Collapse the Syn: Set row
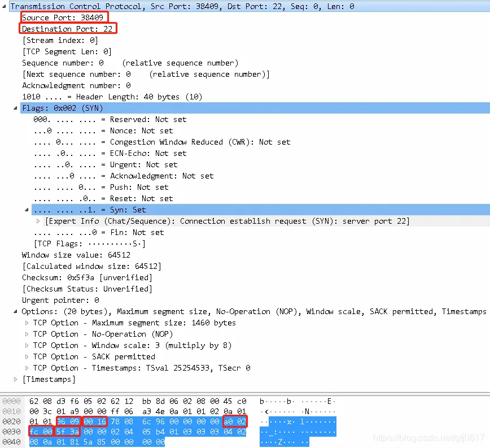Viewport: 490px width, 448px height. [x=27, y=210]
